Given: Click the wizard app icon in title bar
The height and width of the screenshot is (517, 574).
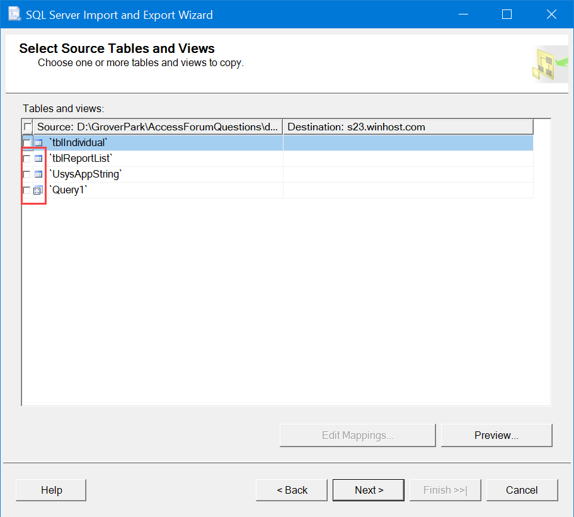Looking at the screenshot, I should (13, 14).
